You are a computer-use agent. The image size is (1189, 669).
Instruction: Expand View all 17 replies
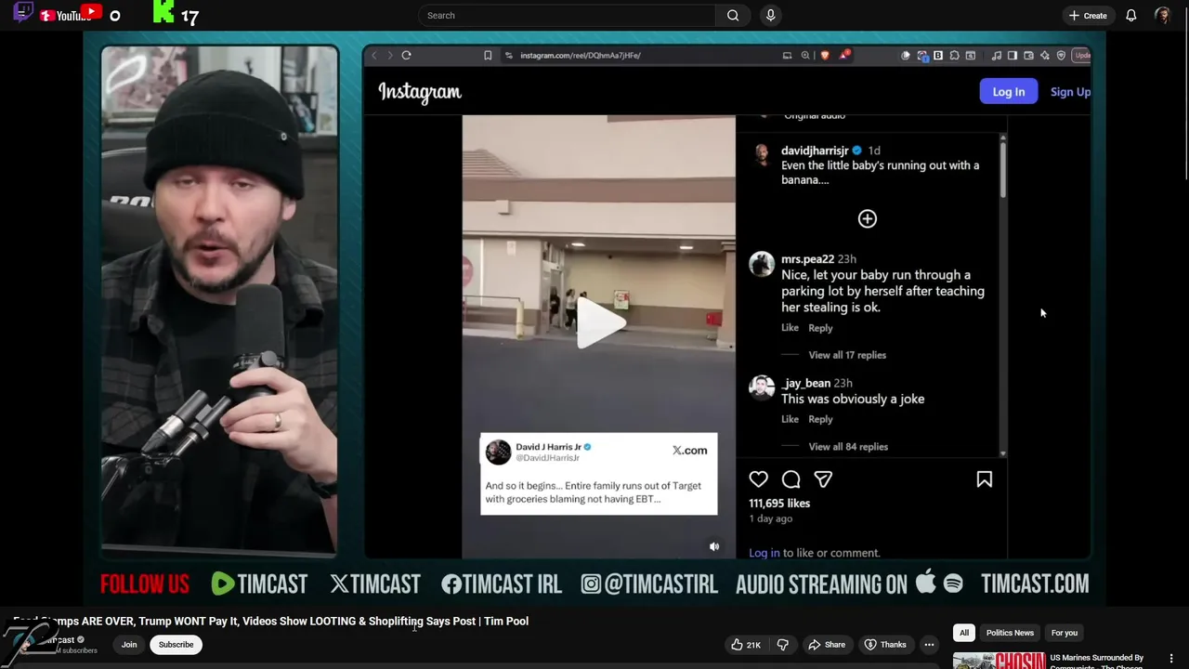click(847, 354)
